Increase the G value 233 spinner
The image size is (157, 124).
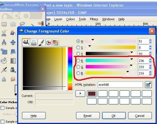pos(150,66)
